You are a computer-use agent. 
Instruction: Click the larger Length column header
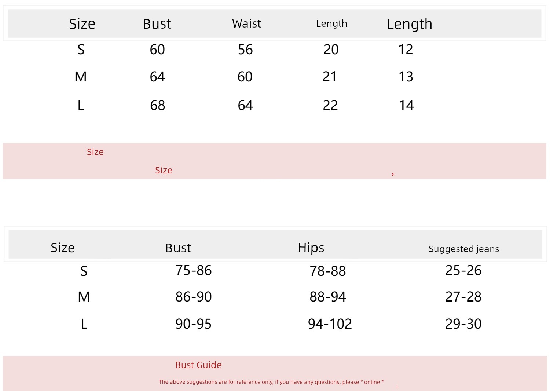pyautogui.click(x=410, y=24)
